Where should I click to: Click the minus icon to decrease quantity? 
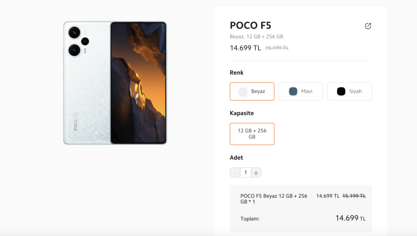pos(235,172)
